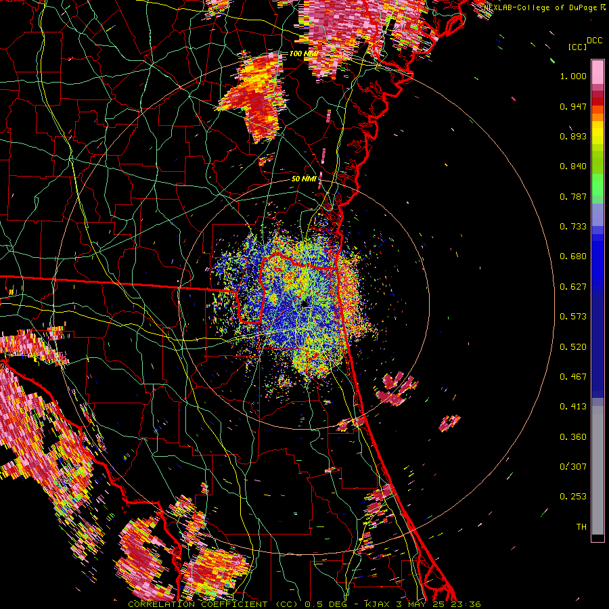The width and height of the screenshot is (609, 609).
Task: Click the NEXLAB-College of DuPage credit text
Action: click(x=540, y=7)
